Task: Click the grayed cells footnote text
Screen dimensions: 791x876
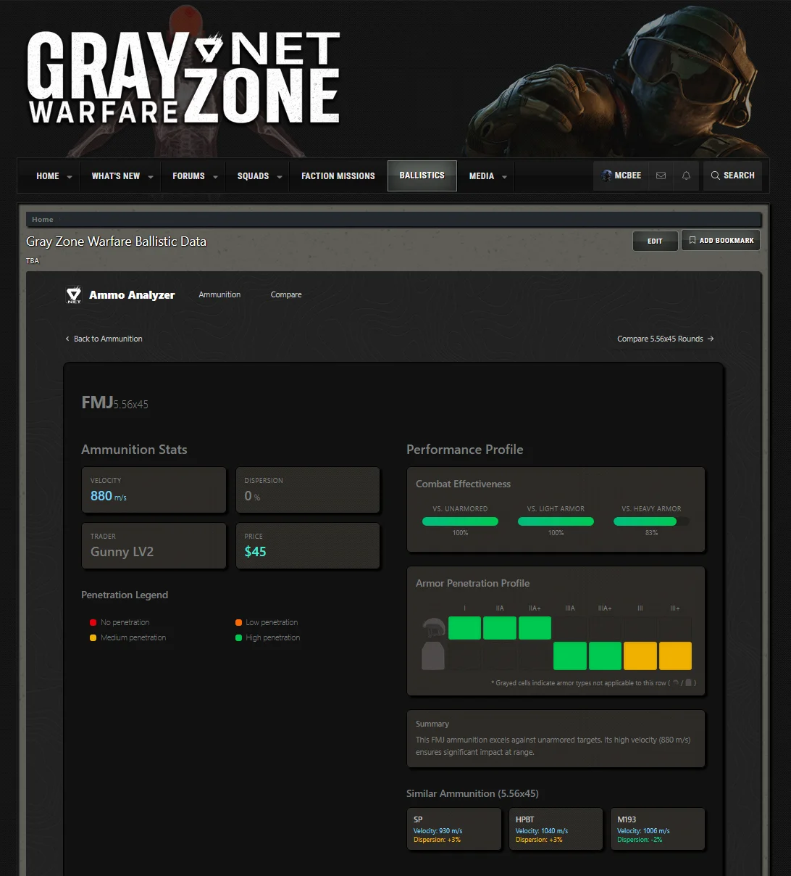Action: pyautogui.click(x=593, y=683)
